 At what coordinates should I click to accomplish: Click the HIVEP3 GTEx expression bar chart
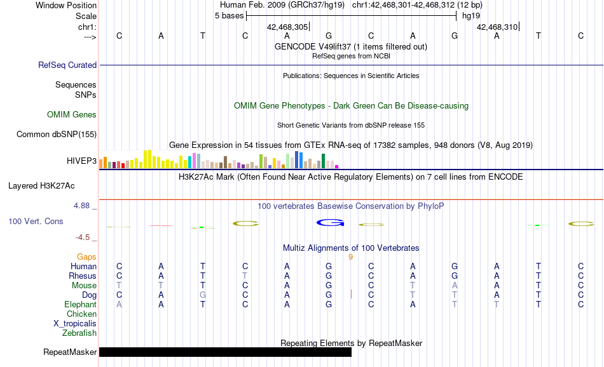tap(219, 159)
